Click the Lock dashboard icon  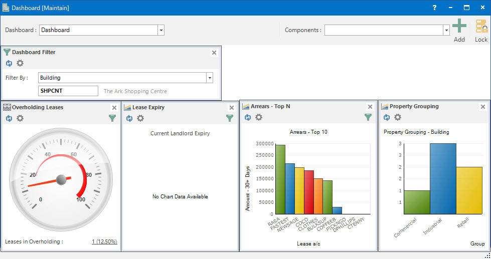tap(481, 30)
